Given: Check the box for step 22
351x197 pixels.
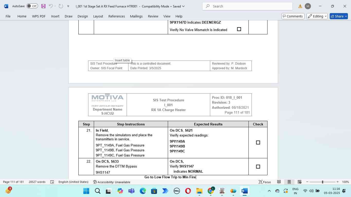Looking at the screenshot, I should 258,167.
